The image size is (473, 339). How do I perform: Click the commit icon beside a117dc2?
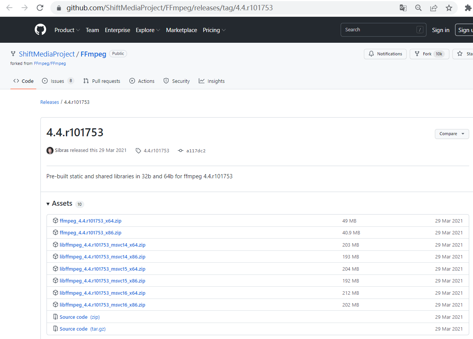pyautogui.click(x=181, y=151)
